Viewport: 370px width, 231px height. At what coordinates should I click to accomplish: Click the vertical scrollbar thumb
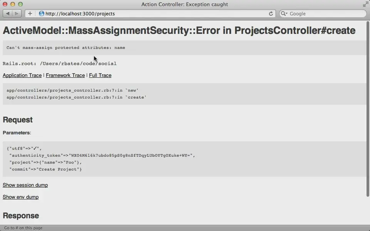(368, 109)
